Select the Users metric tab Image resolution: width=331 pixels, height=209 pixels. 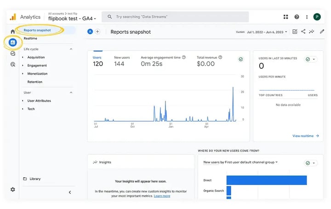click(98, 61)
